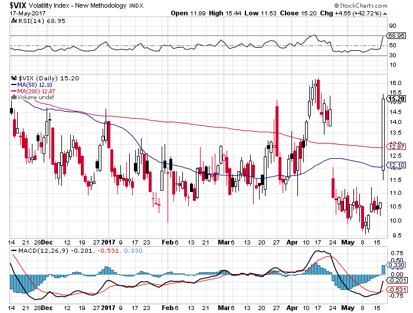
Task: Click the green up arrow next to Chg
Action: (x=385, y=14)
